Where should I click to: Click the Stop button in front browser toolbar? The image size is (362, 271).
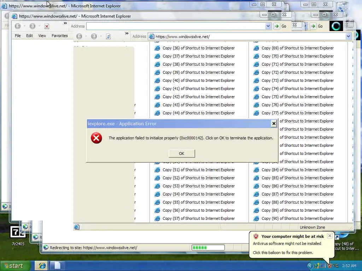[x=47, y=26]
